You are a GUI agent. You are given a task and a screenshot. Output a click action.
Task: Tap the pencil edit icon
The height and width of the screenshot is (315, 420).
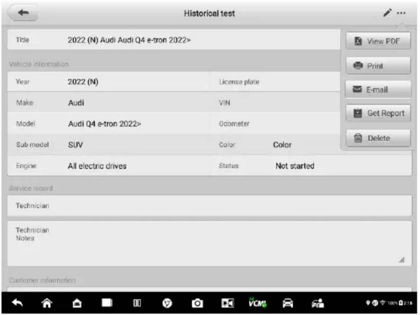[x=387, y=13]
